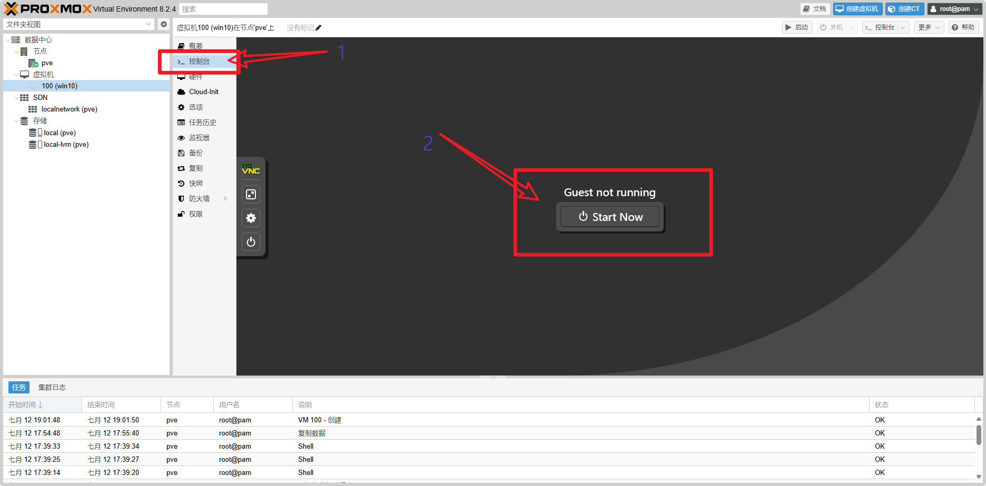This screenshot has width=986, height=486.
Task: Click the top toolbar 控制台 button
Action: pos(881,27)
